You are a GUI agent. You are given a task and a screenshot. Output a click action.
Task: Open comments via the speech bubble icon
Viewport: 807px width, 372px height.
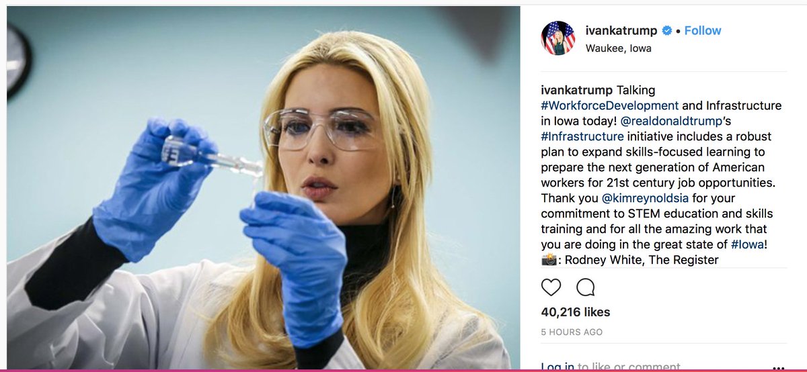586,287
